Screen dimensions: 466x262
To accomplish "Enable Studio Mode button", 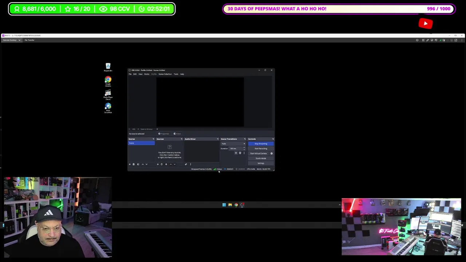I will [261, 158].
